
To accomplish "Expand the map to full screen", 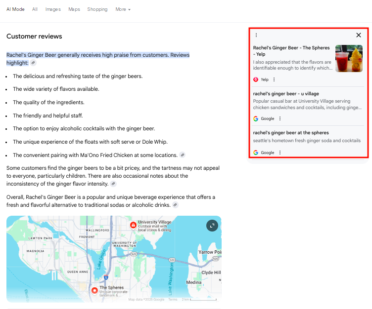I will pos(212,226).
